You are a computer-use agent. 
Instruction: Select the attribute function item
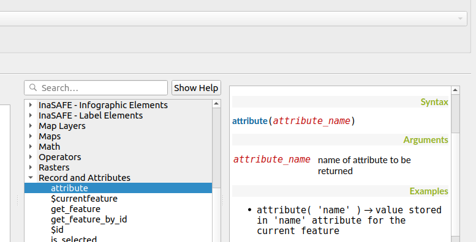coord(118,188)
